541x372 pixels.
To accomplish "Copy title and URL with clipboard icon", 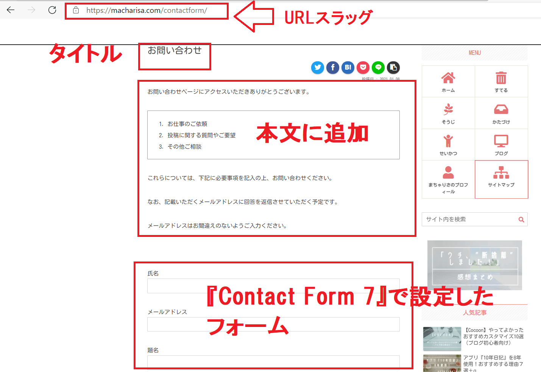I will pos(393,67).
